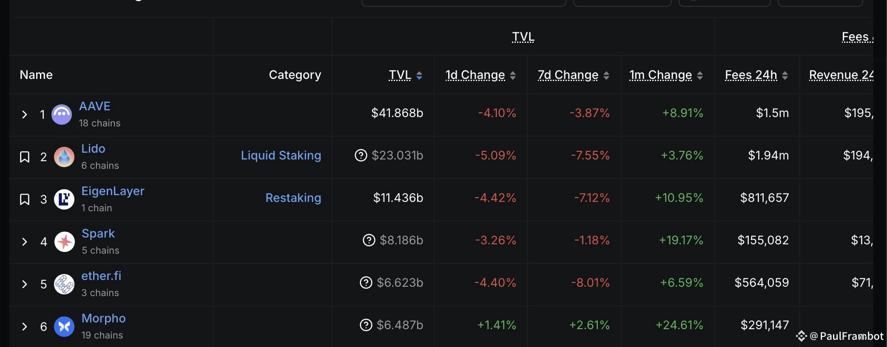Screen dimensions: 887x347
Task: Expand the Spark row chevron
Action: (25, 242)
